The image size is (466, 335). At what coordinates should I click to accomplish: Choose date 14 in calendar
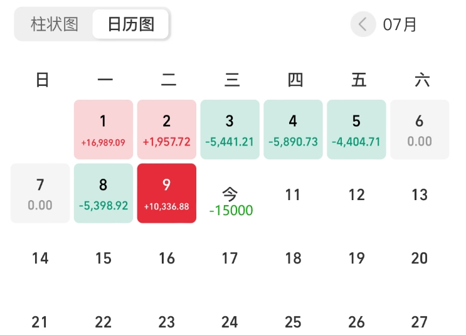(x=40, y=258)
